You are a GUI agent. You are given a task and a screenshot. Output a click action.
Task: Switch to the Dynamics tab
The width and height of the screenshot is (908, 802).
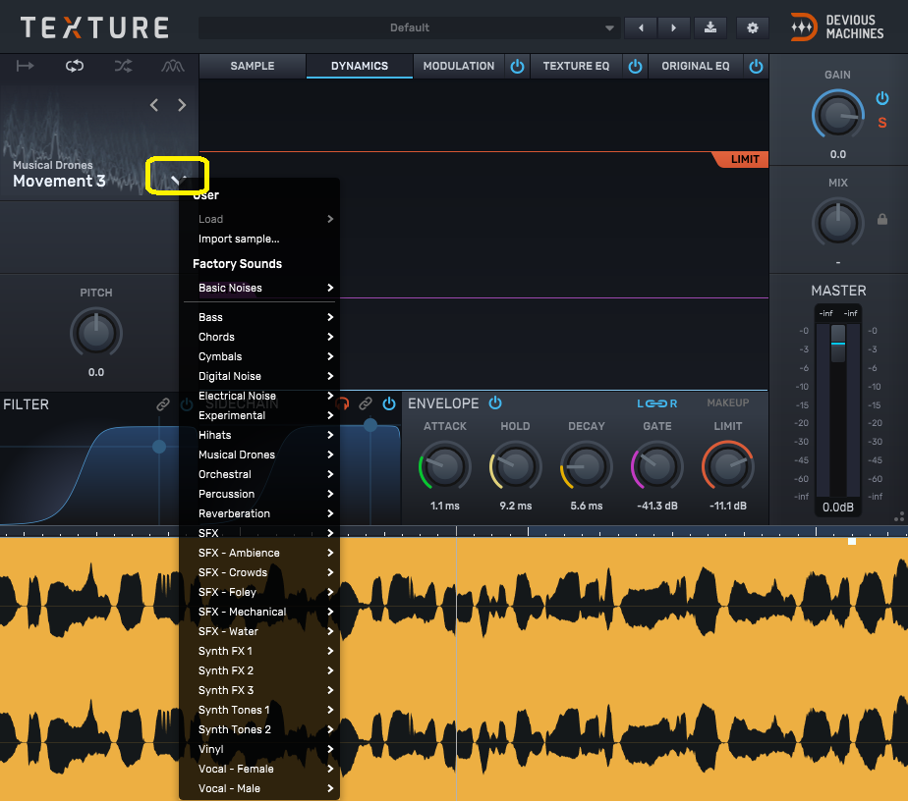pyautogui.click(x=360, y=66)
